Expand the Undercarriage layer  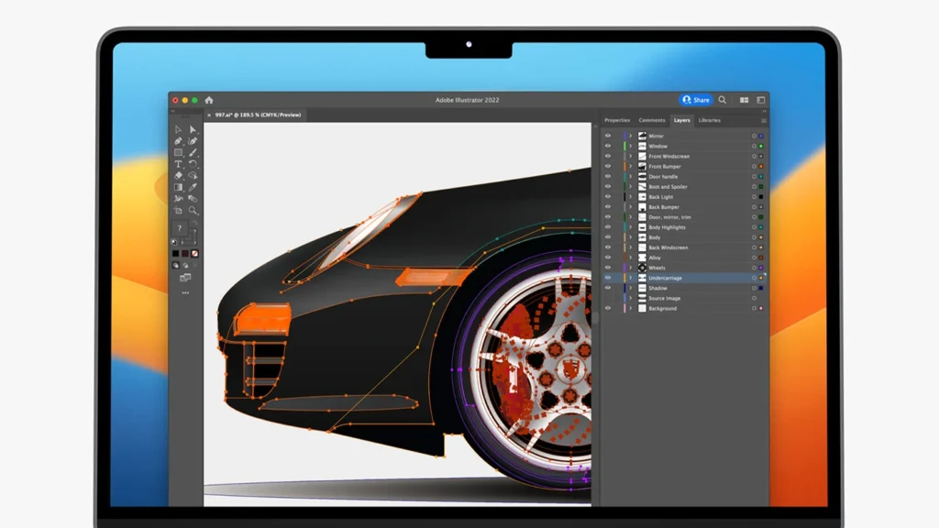tap(632, 278)
